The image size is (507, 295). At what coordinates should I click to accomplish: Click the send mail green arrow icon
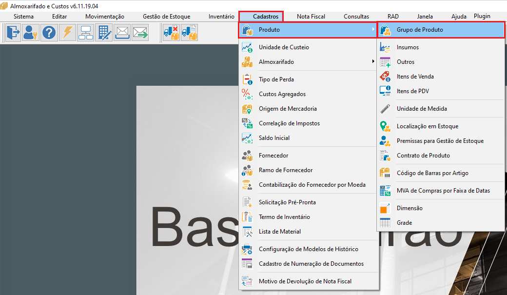tap(140, 33)
